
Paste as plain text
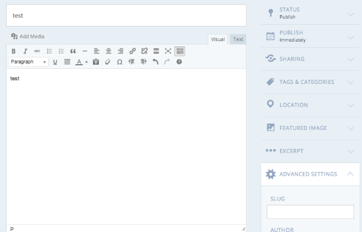(x=96, y=62)
